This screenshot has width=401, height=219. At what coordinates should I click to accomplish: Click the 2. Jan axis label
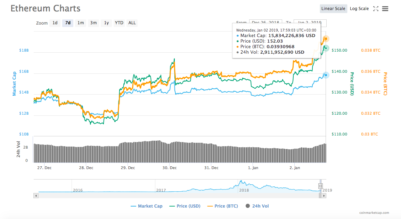pyautogui.click(x=295, y=168)
